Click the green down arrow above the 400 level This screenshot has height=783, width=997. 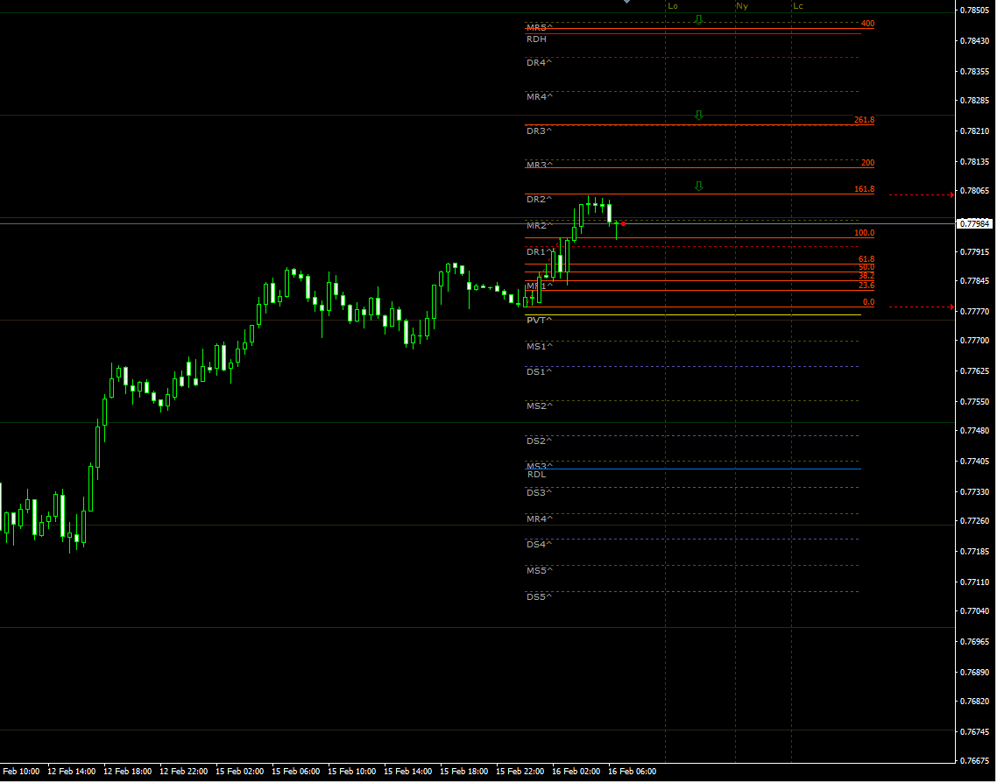698,18
